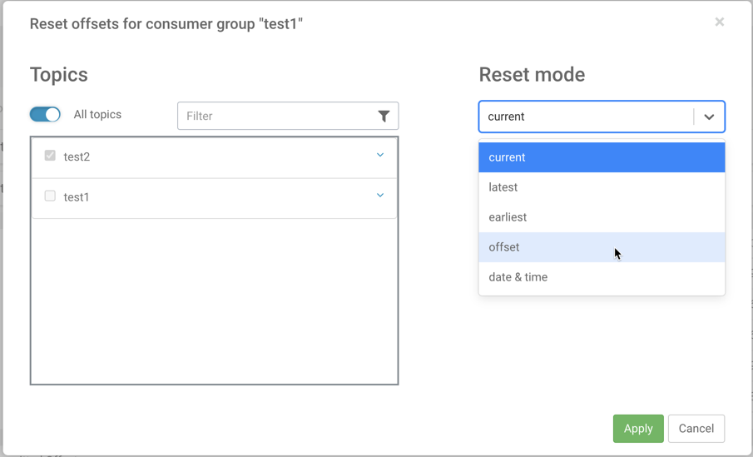Screen dimensions: 753x457
Task: Click the test1 topic name
Action: 77,197
